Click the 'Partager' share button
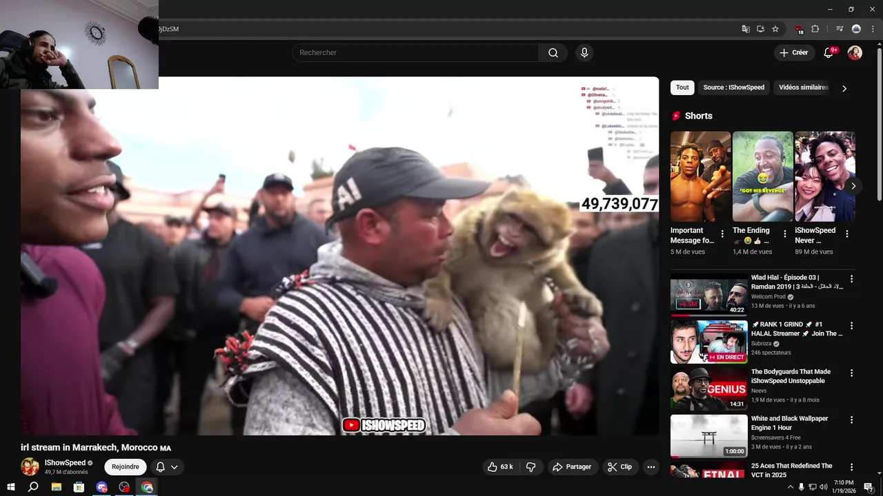 pos(571,467)
